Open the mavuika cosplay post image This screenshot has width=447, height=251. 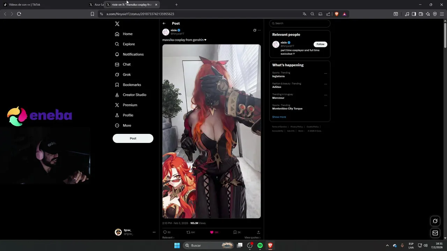coord(212,131)
